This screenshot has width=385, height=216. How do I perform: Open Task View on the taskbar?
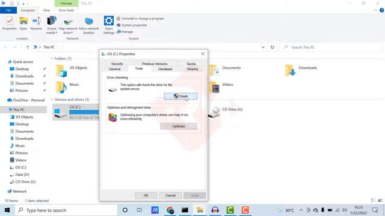[140, 210]
